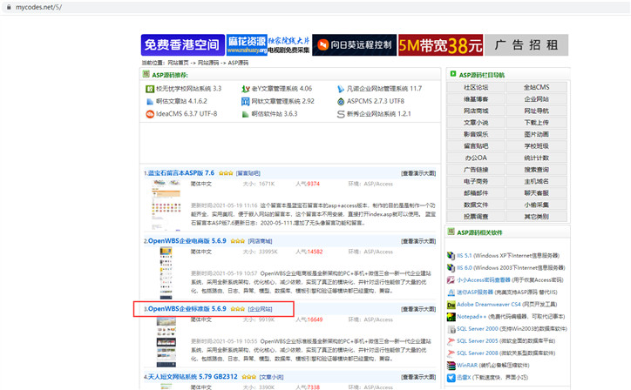Open the 社区论坛 category
The width and height of the screenshot is (631, 390).
476,87
